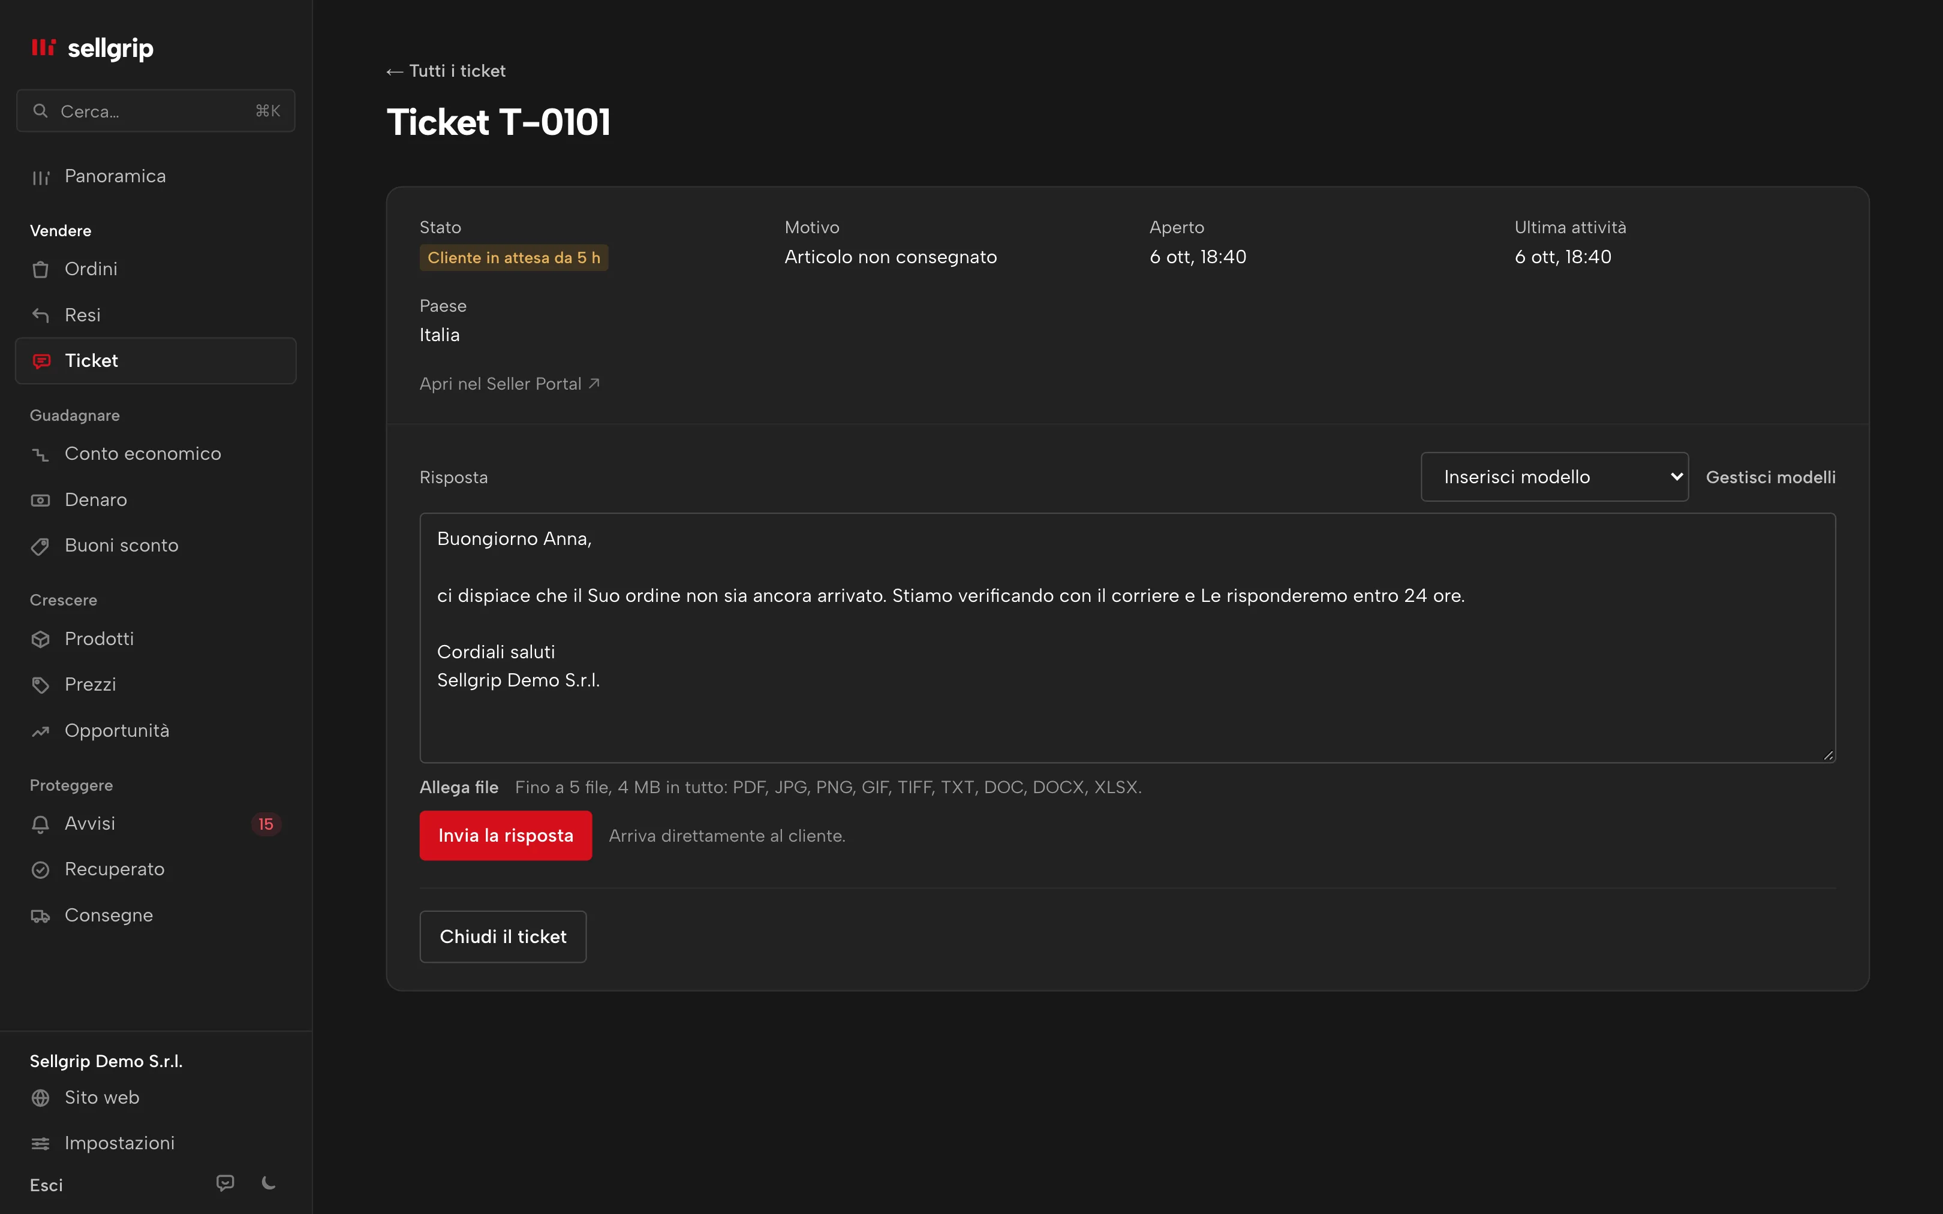Click Chiudi il ticket button
The image size is (1943, 1214).
click(x=503, y=936)
